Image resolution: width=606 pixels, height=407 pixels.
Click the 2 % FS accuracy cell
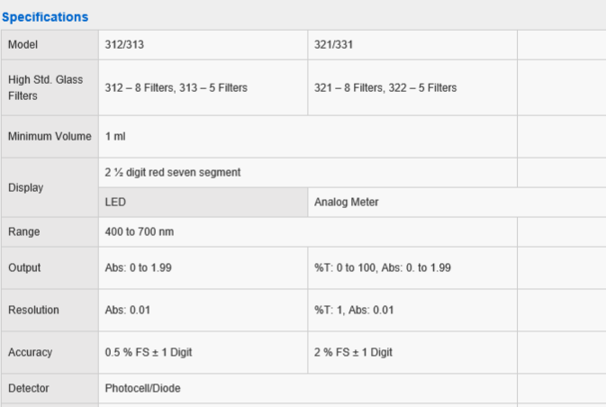(412, 352)
